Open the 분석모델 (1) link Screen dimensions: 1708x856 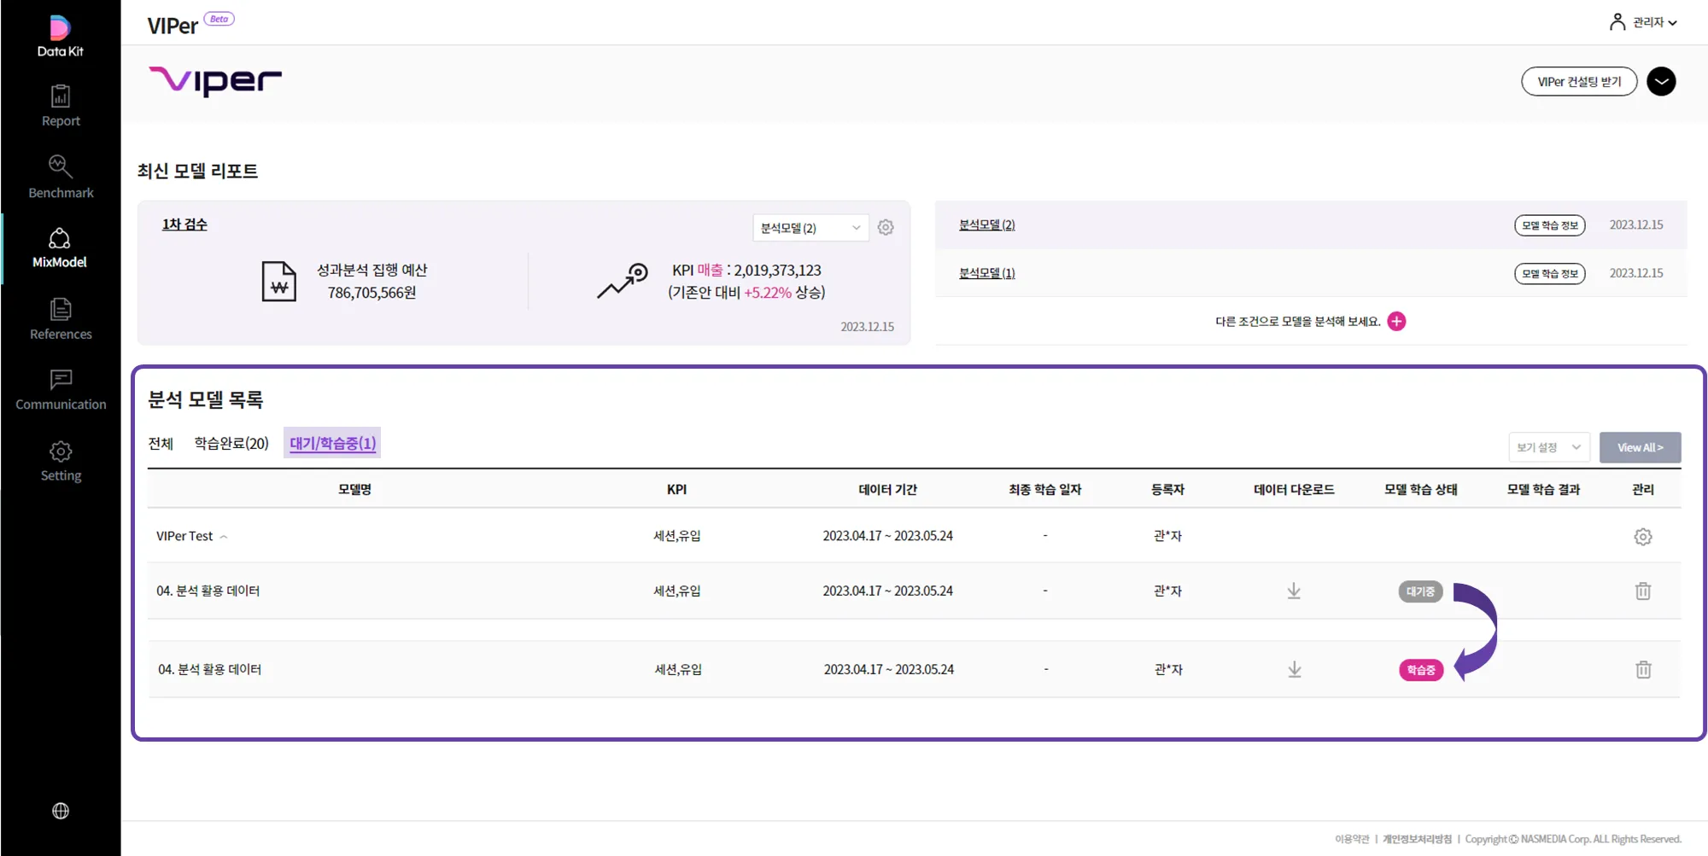(986, 274)
